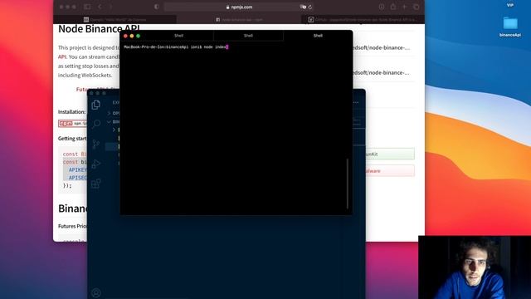Zoom the Terminal window with green button

(x=139, y=36)
